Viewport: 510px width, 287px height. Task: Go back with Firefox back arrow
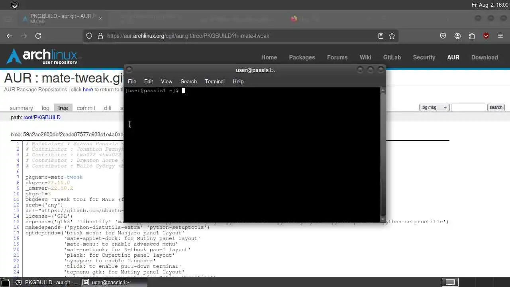pyautogui.click(x=10, y=36)
